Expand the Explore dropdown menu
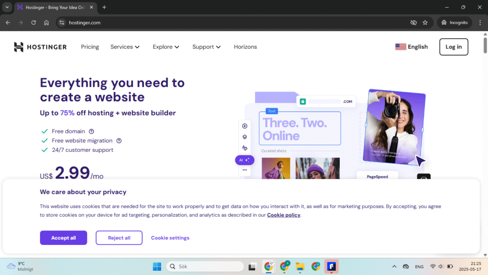Image resolution: width=488 pixels, height=275 pixels. tap(166, 47)
